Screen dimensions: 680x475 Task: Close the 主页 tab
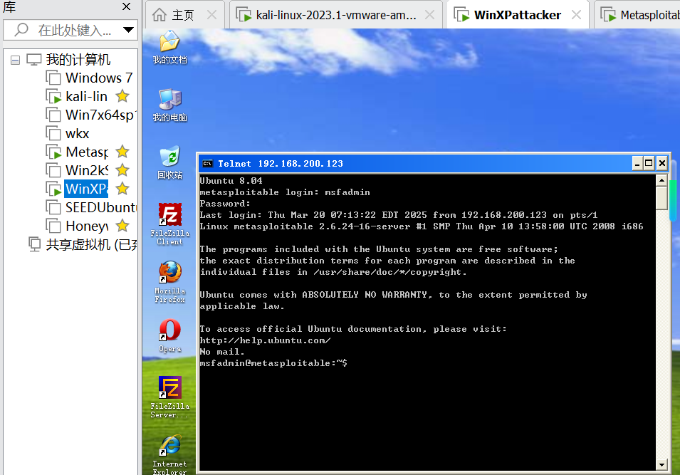211,15
